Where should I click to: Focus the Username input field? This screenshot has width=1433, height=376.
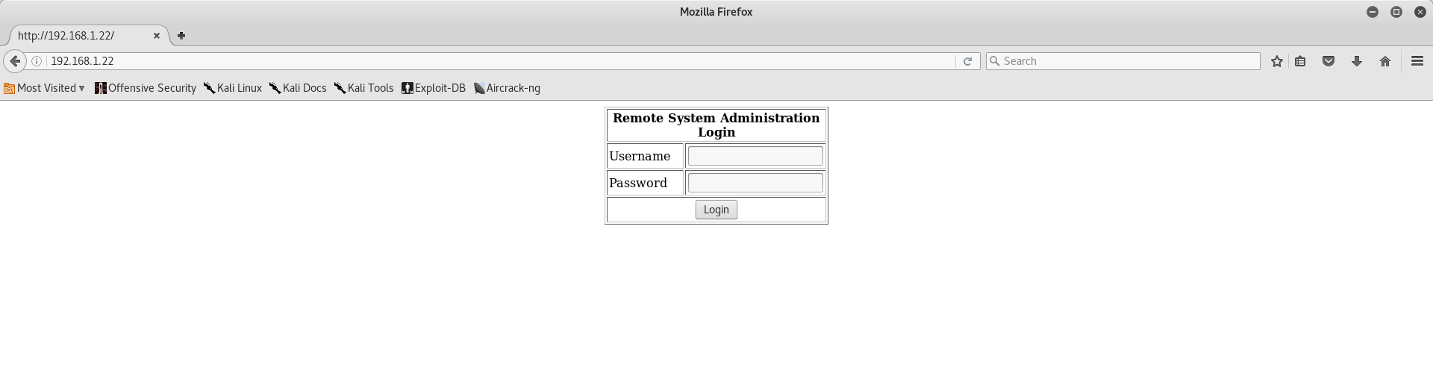[755, 156]
